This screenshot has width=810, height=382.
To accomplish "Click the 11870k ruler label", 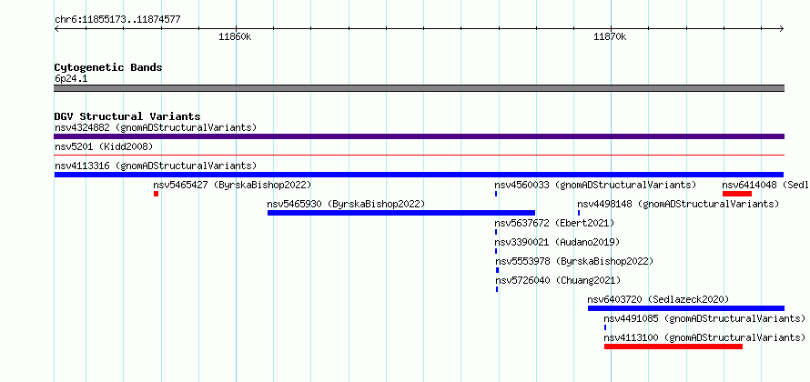I will pos(610,36).
